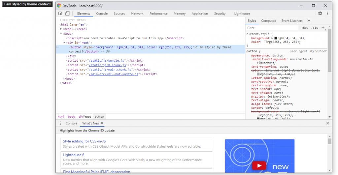The height and width of the screenshot is (175, 338).
Task: Show more Styles pane tabs chevron
Action: click(x=309, y=21)
